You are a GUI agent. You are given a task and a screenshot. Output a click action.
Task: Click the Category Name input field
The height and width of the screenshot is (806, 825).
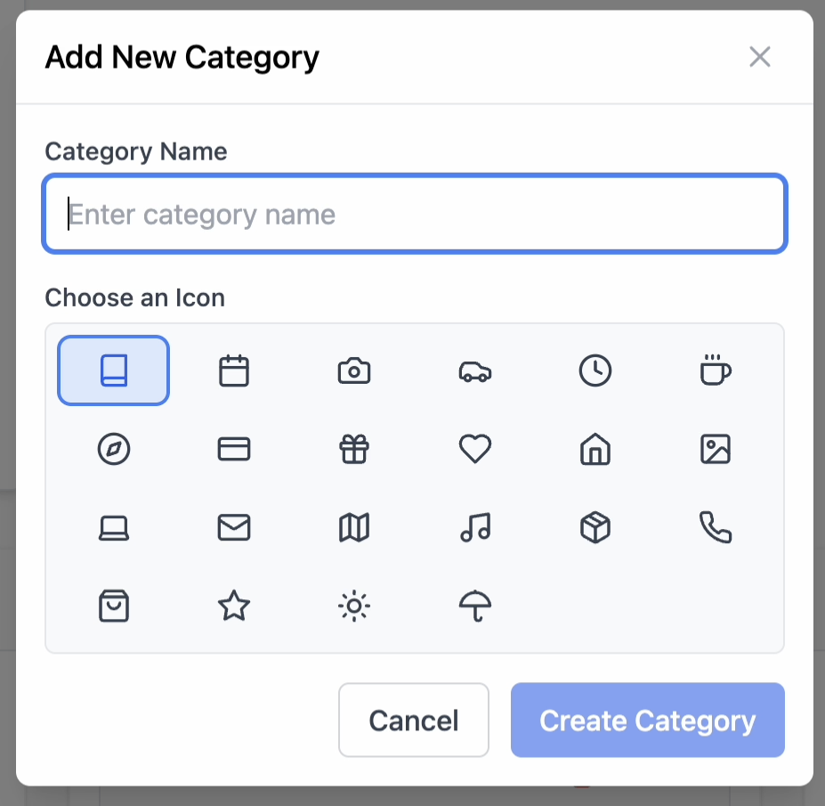(x=415, y=214)
